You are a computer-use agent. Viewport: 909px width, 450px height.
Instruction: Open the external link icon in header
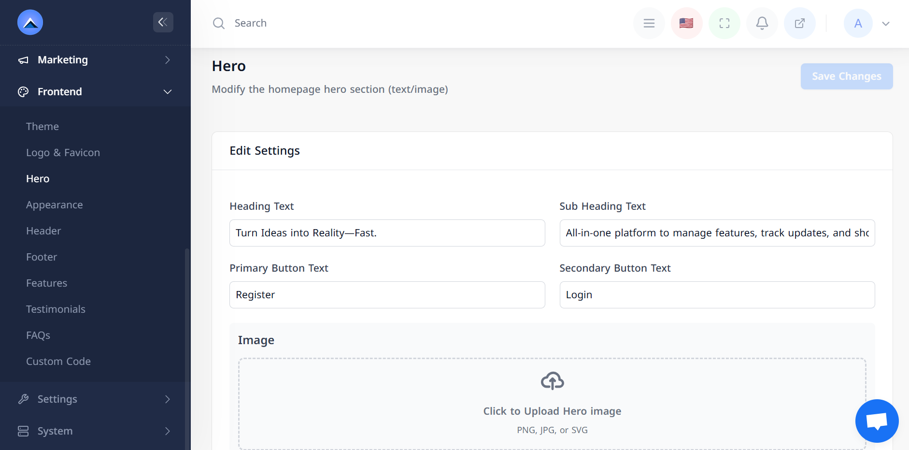(x=799, y=23)
